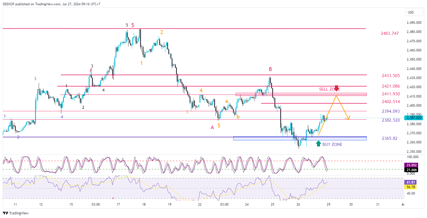Click the pink 5 label at chart top
This screenshot has width=427, height=218.
click(133, 25)
